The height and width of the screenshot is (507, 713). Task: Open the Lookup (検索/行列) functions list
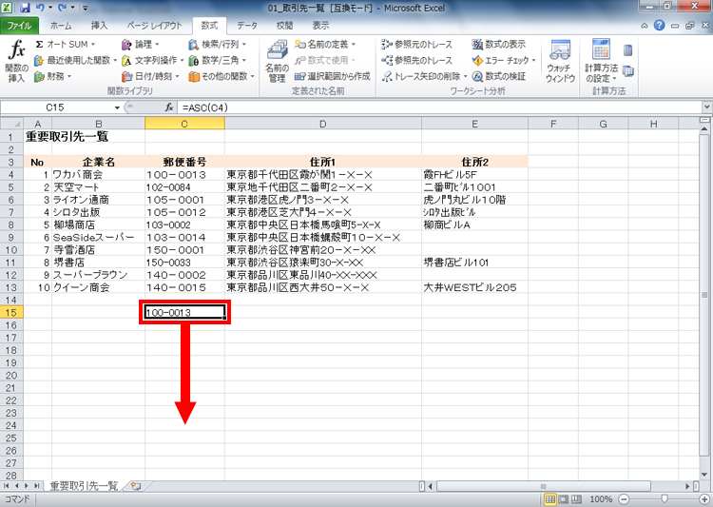pyautogui.click(x=218, y=44)
